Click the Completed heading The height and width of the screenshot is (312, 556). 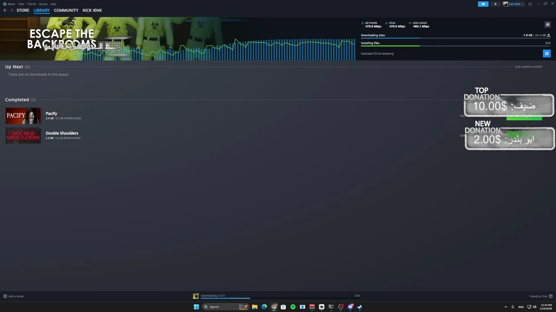(17, 100)
